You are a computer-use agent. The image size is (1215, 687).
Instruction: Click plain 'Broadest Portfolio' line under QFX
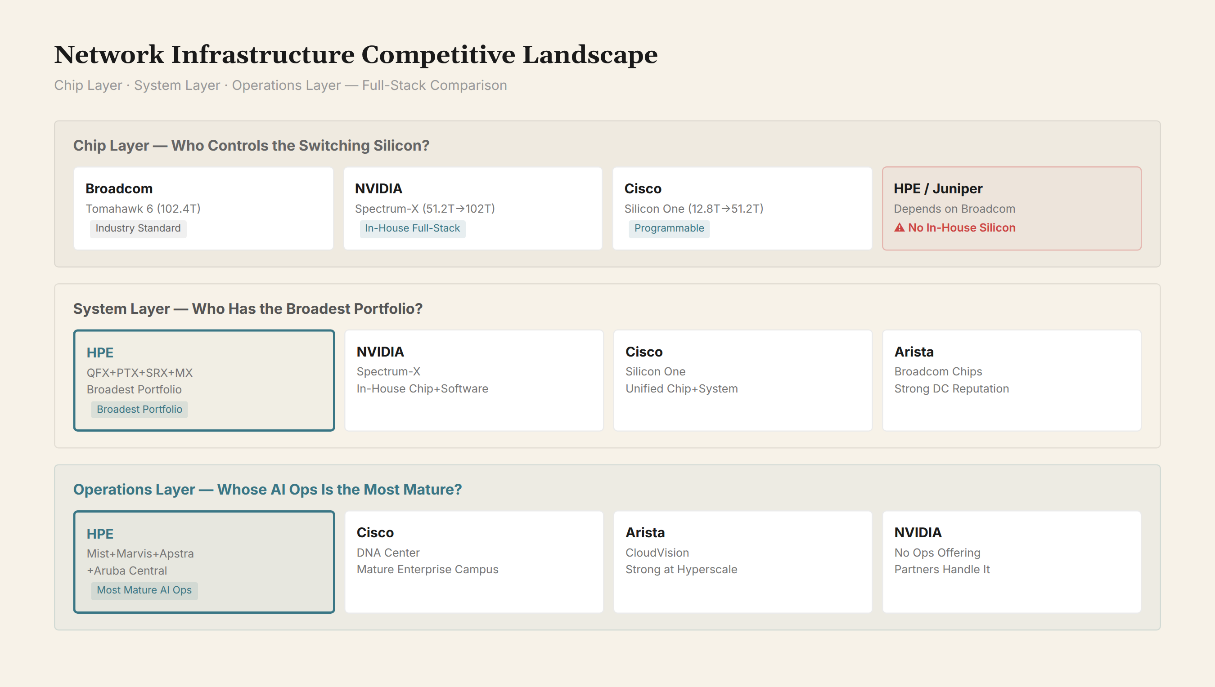[x=134, y=389]
